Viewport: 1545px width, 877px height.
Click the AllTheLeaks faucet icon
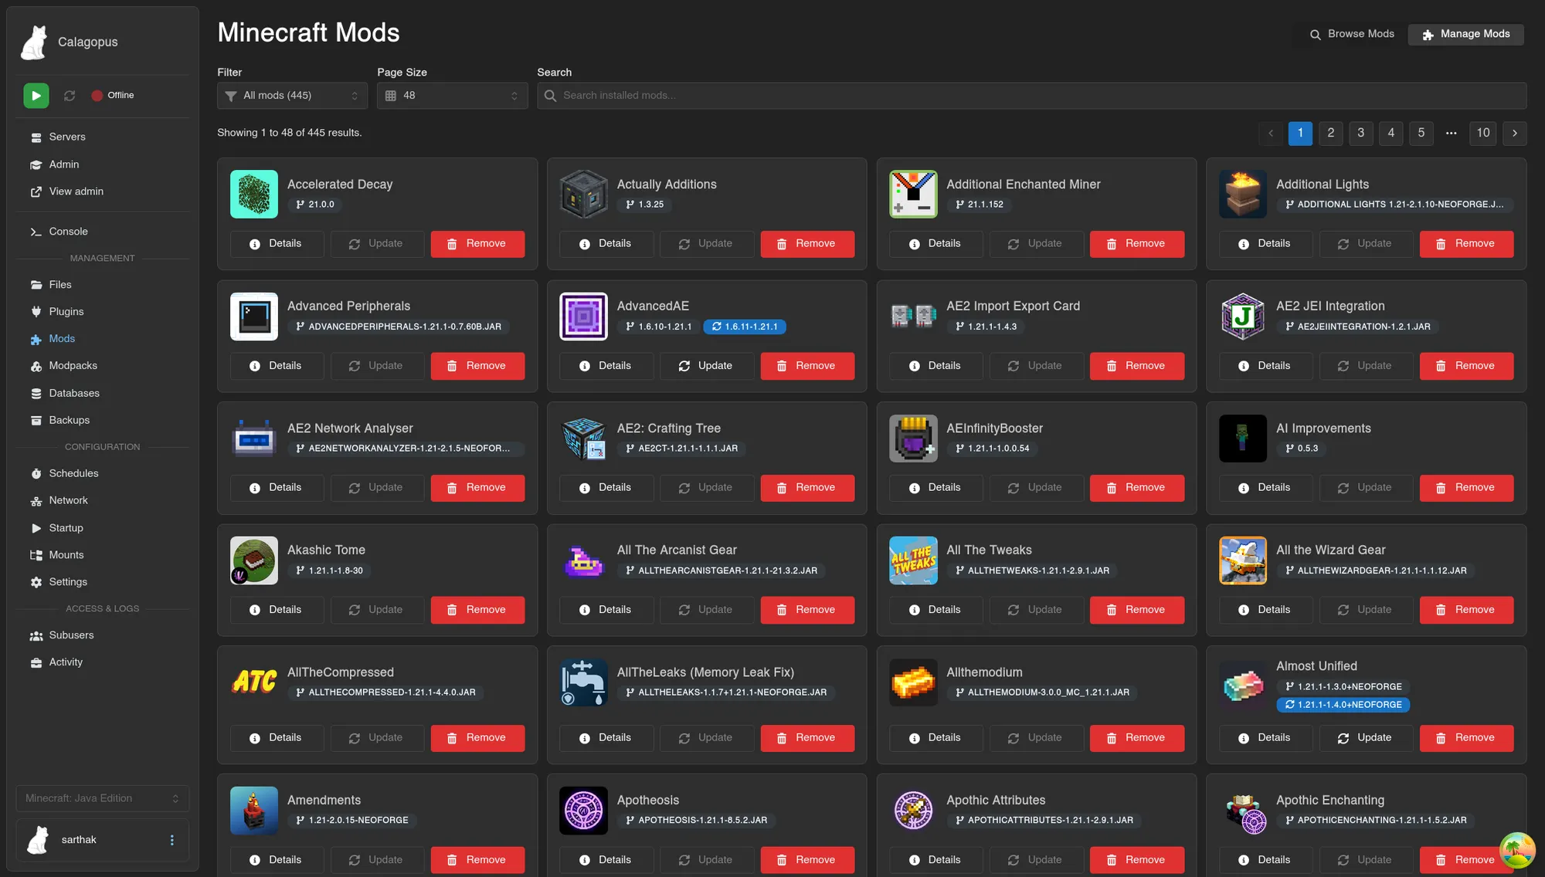[583, 682]
